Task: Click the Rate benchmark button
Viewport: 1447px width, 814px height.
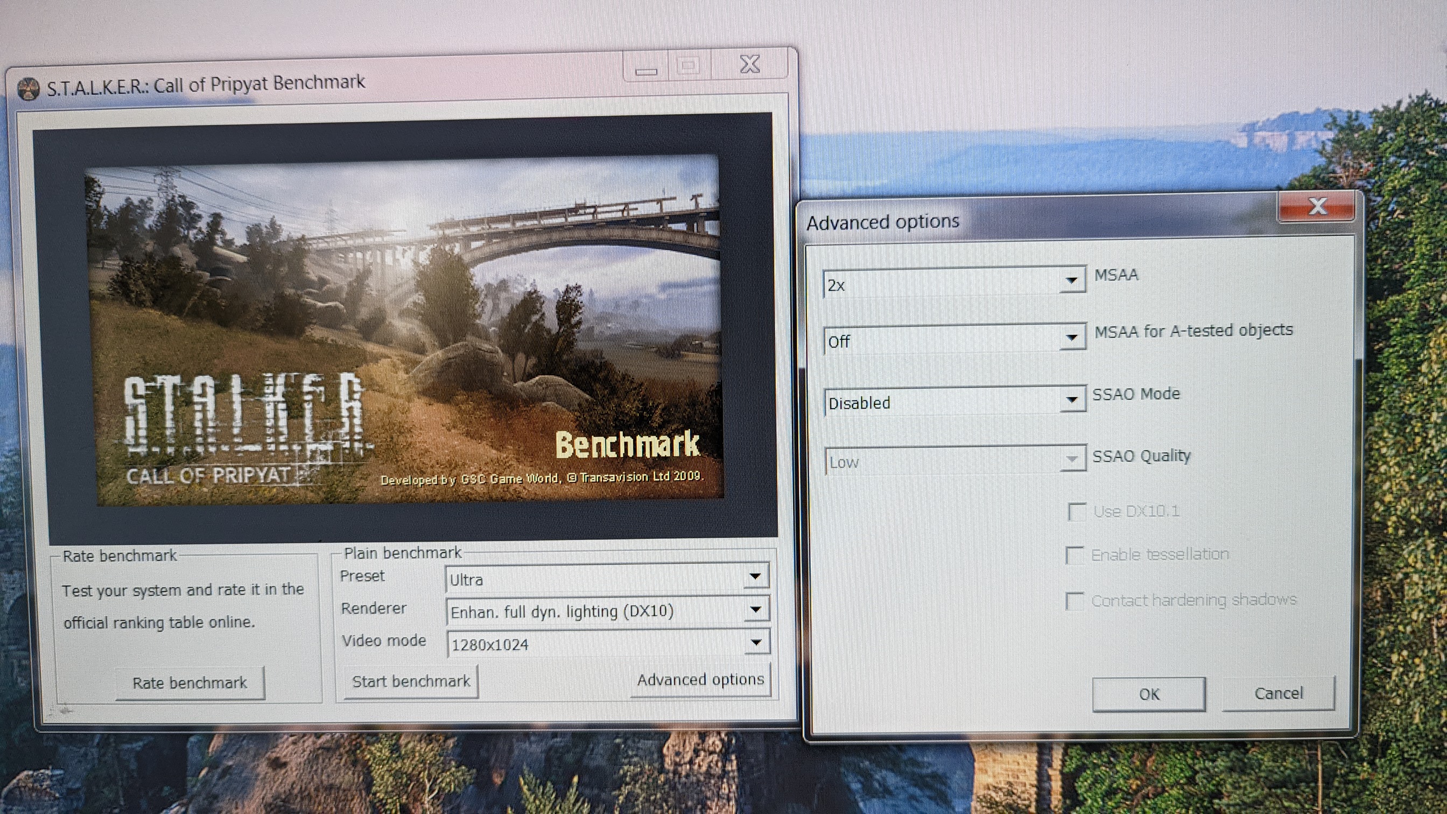Action: click(190, 683)
